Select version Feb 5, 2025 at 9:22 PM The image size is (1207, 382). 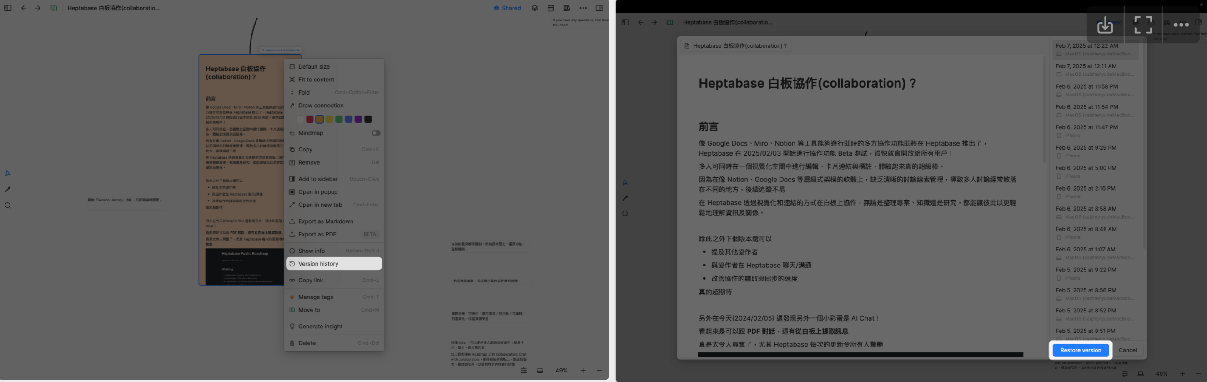(x=1095, y=274)
